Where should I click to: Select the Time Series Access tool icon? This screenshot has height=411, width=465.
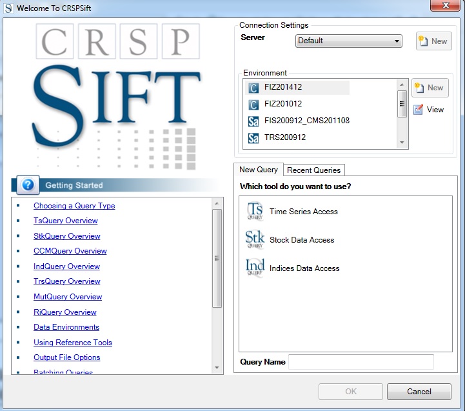coord(255,212)
